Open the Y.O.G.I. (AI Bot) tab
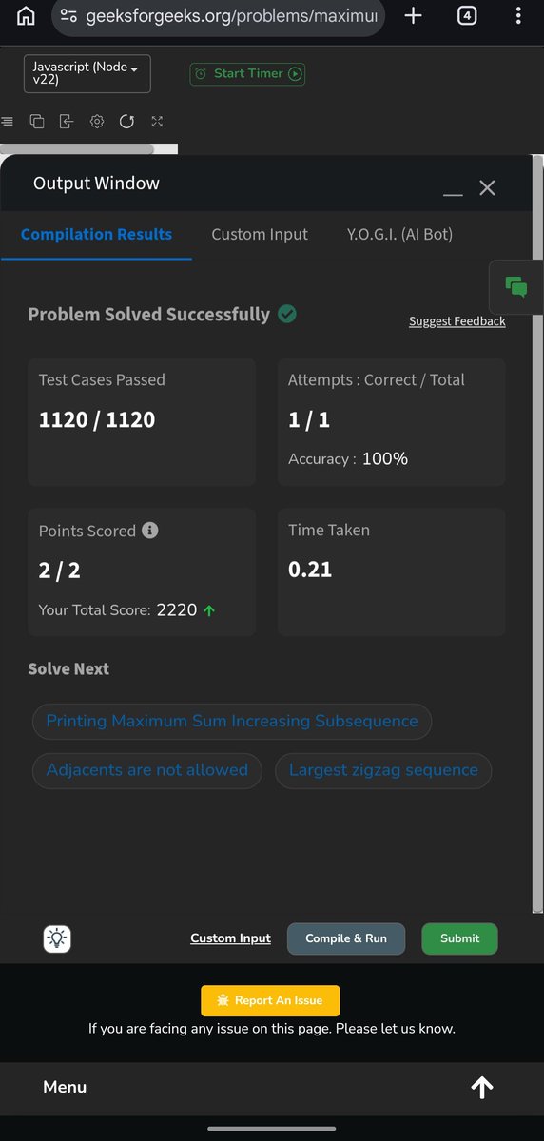 pos(399,234)
